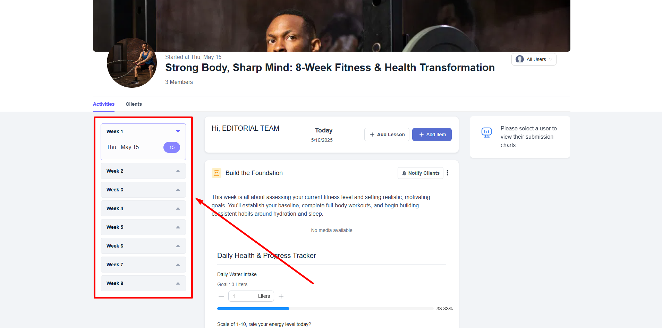Click the submission charts presentation icon

point(486,132)
